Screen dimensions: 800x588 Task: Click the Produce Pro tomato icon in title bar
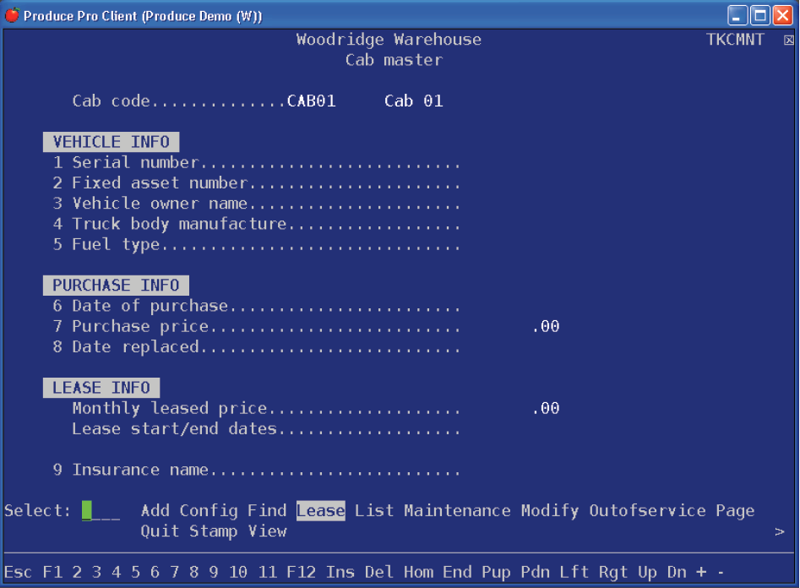point(12,15)
